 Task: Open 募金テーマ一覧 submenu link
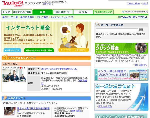point(10,17)
